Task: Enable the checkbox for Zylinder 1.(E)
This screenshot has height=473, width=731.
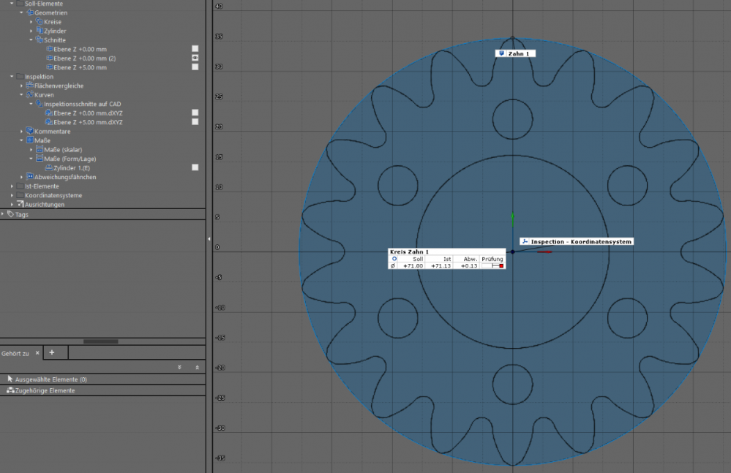Action: coord(194,167)
